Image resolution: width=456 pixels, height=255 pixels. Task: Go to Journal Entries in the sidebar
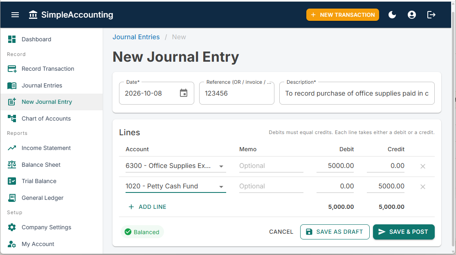[x=52, y=85]
